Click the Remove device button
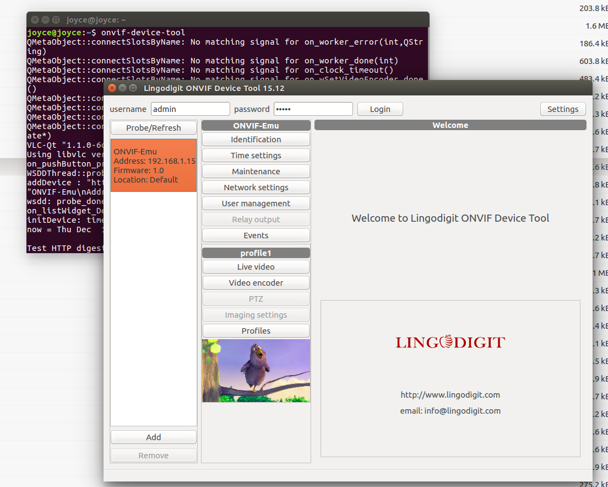The image size is (608, 487). (x=154, y=455)
